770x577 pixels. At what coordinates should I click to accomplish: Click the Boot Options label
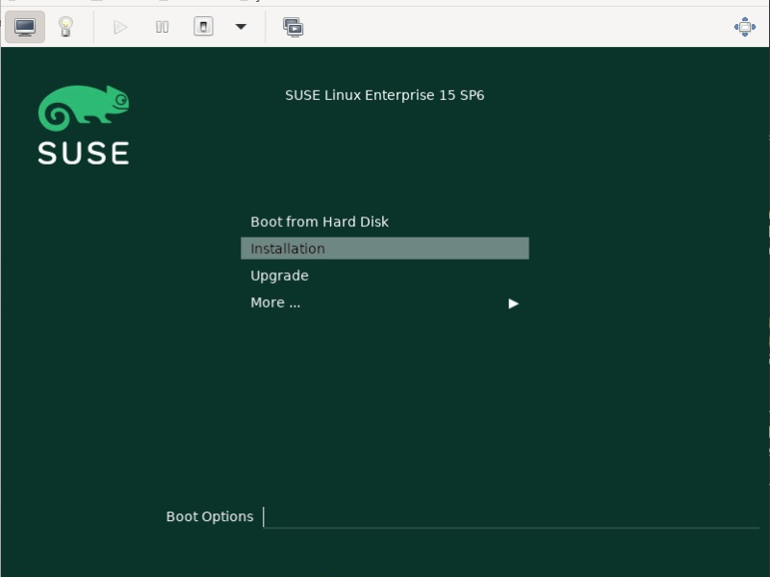210,516
